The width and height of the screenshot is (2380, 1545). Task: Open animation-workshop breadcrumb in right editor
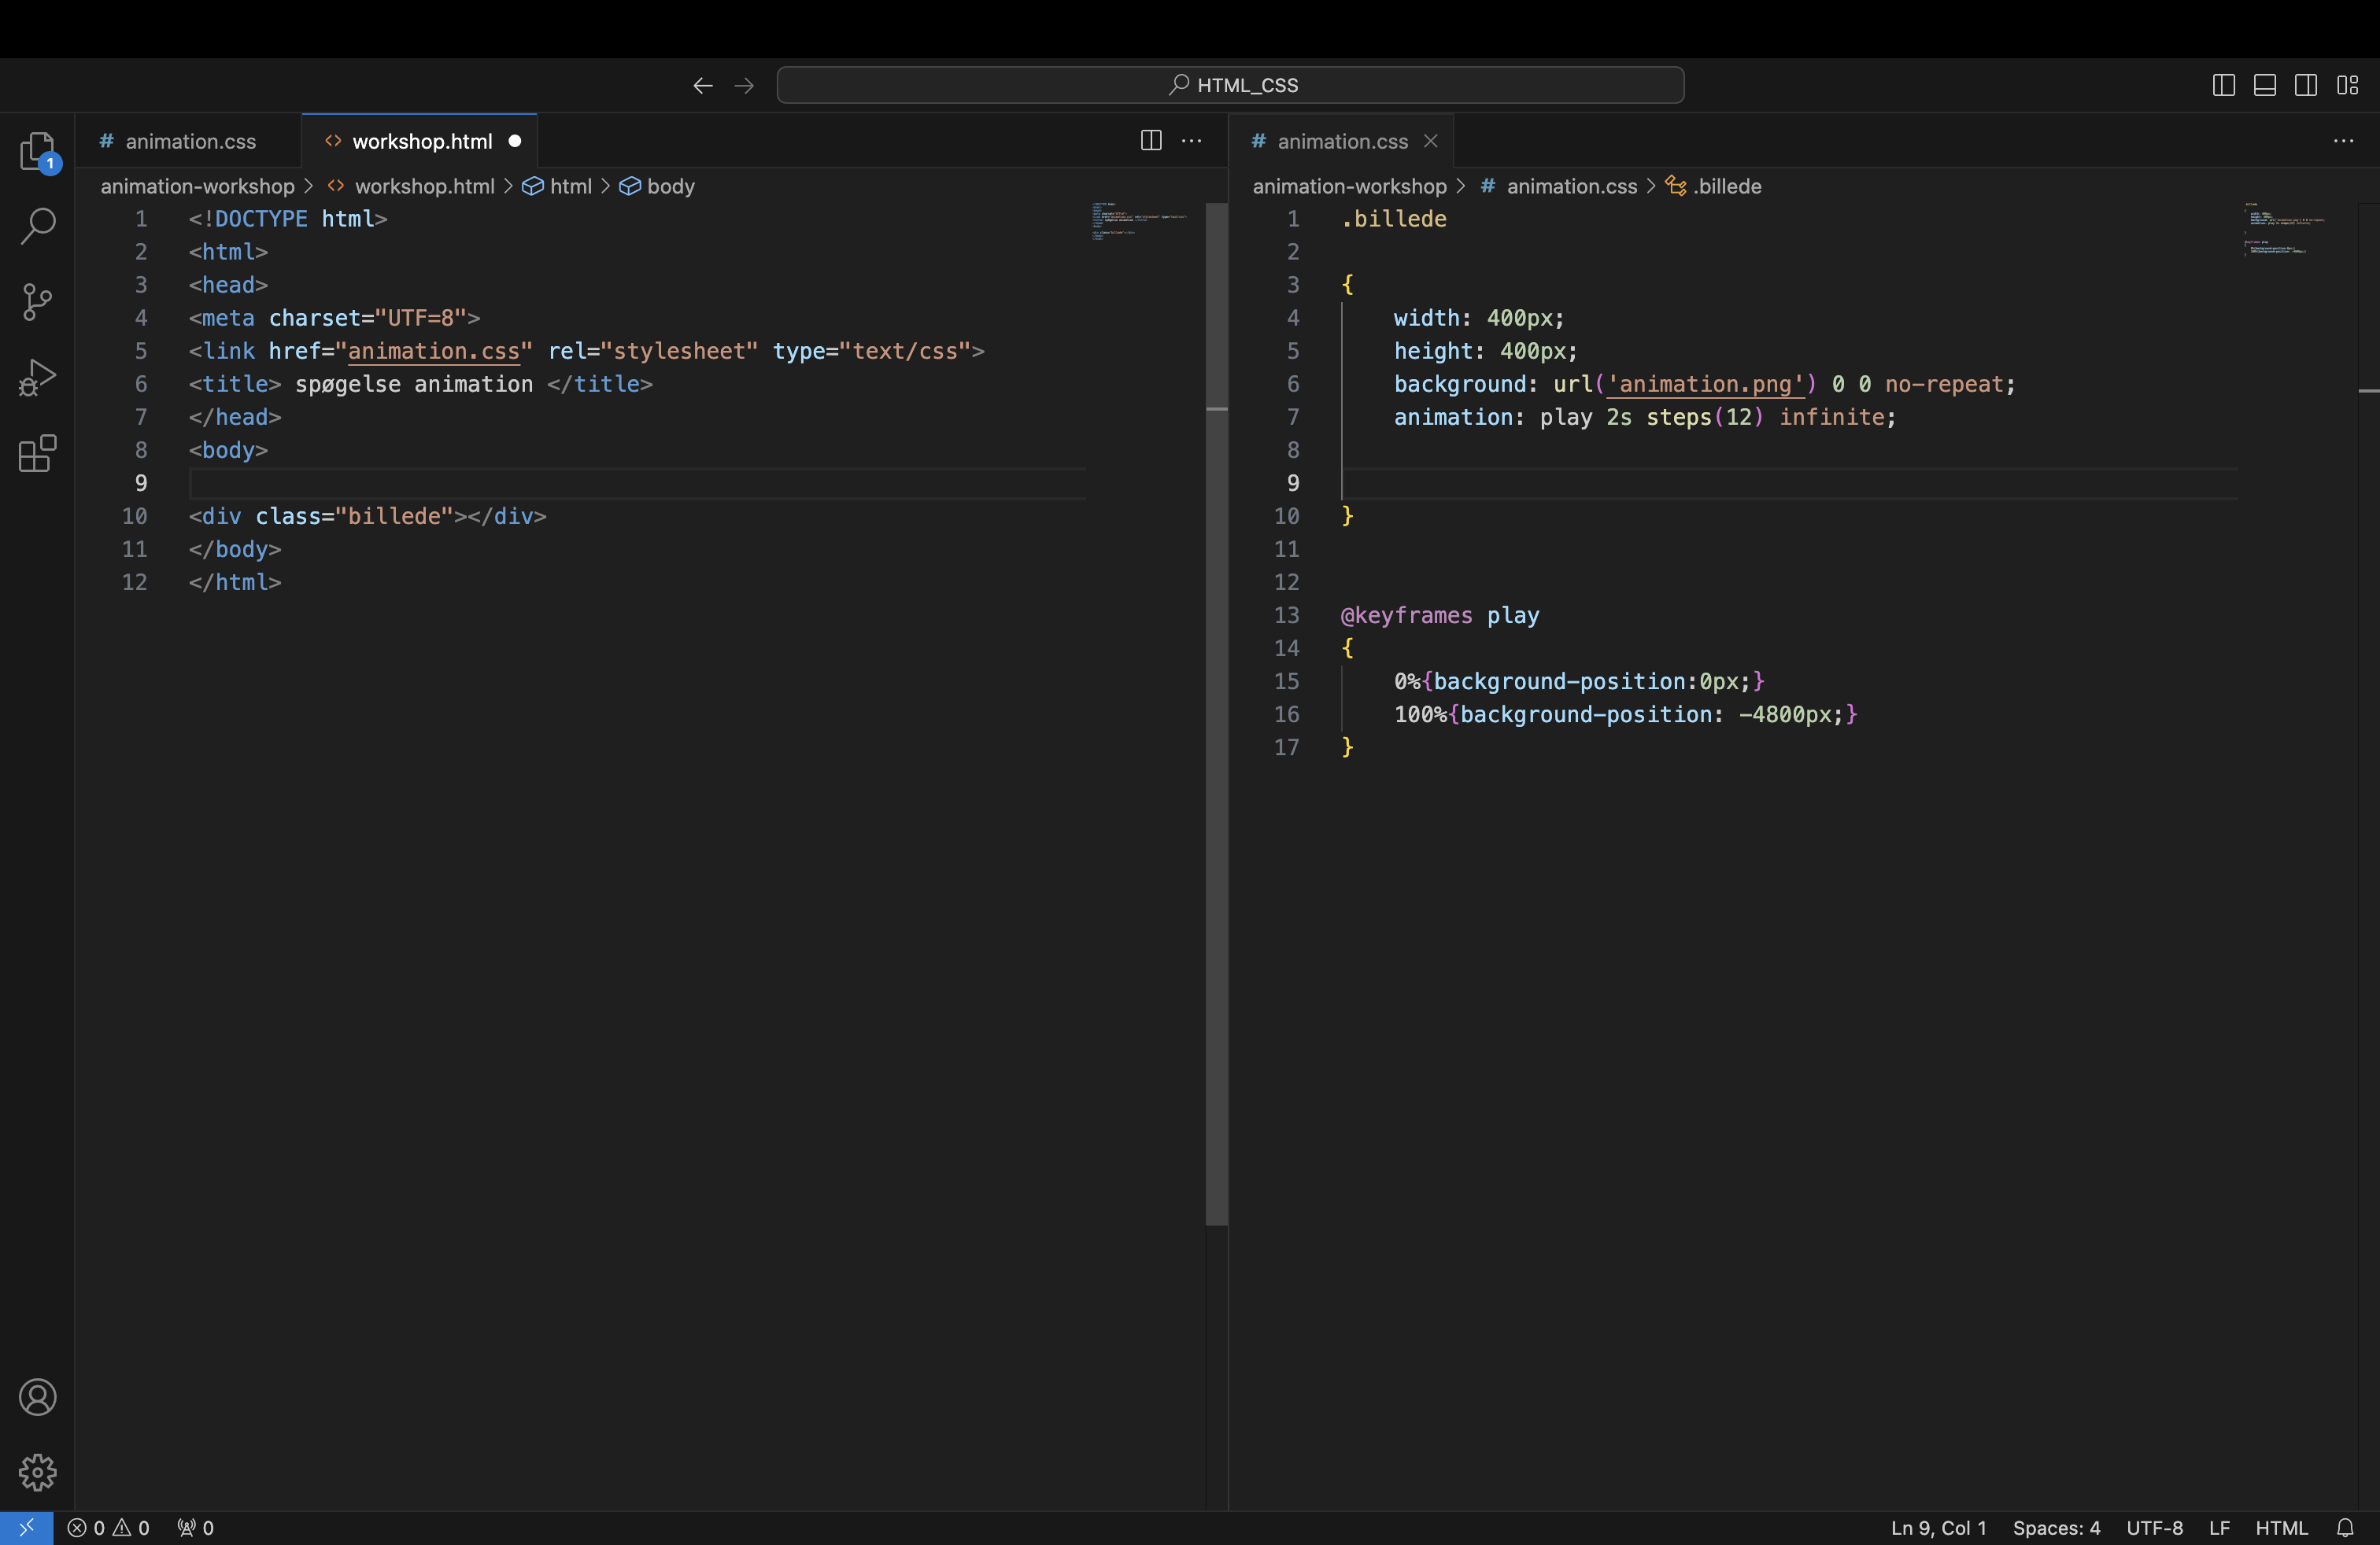point(1350,186)
